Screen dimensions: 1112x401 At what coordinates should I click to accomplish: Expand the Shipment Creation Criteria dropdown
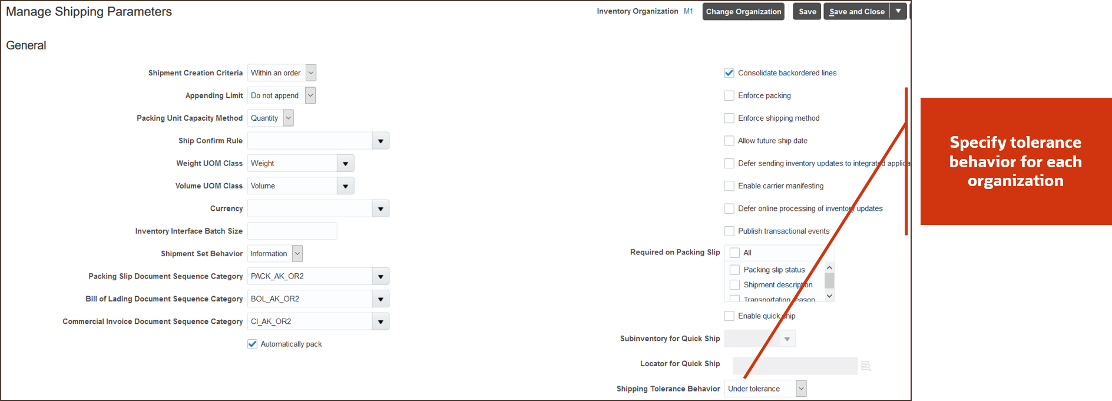(311, 73)
